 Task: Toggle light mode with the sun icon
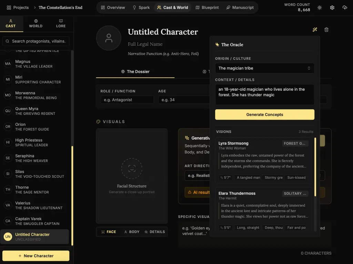[319, 7]
